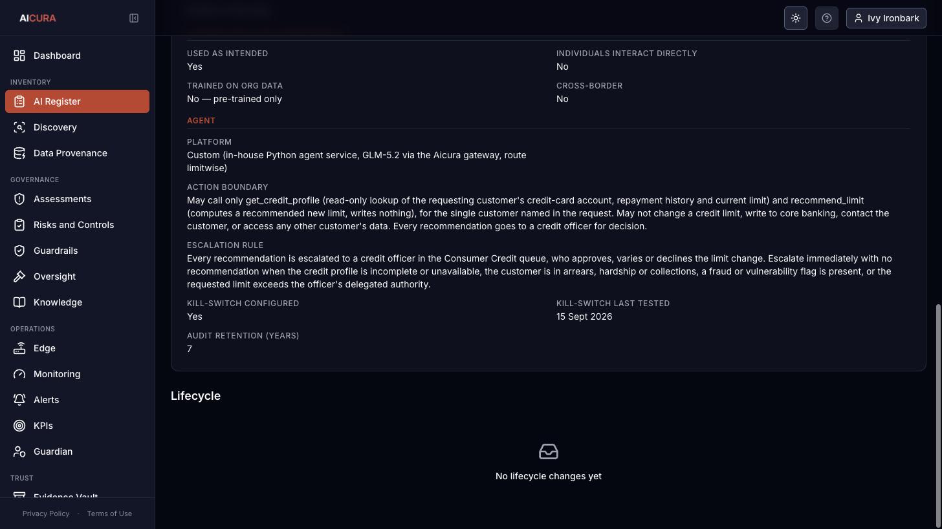Select Risks and Controls menu item

77,225
